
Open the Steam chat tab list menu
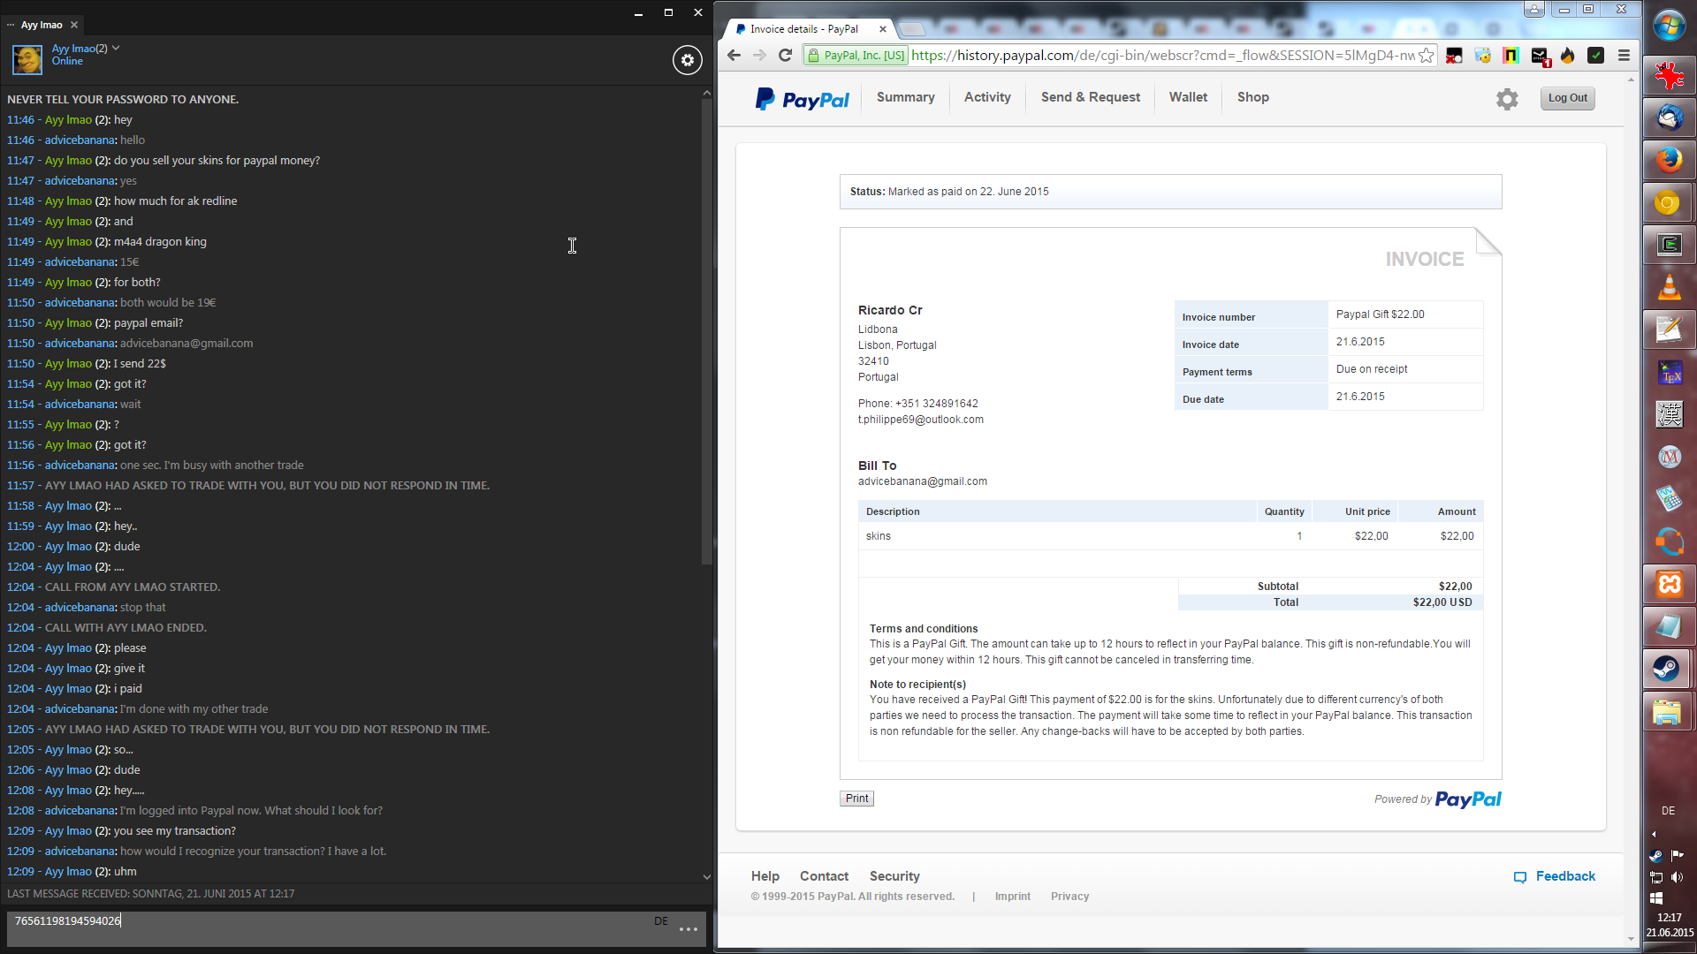click(11, 25)
